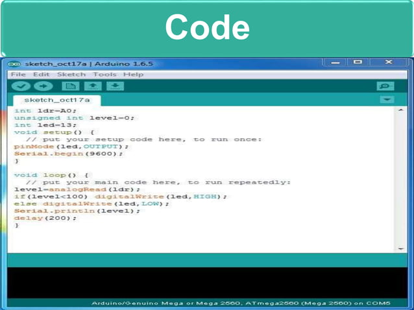Create a new sketch using the New icon
This screenshot has width=414, height=310.
(70, 86)
